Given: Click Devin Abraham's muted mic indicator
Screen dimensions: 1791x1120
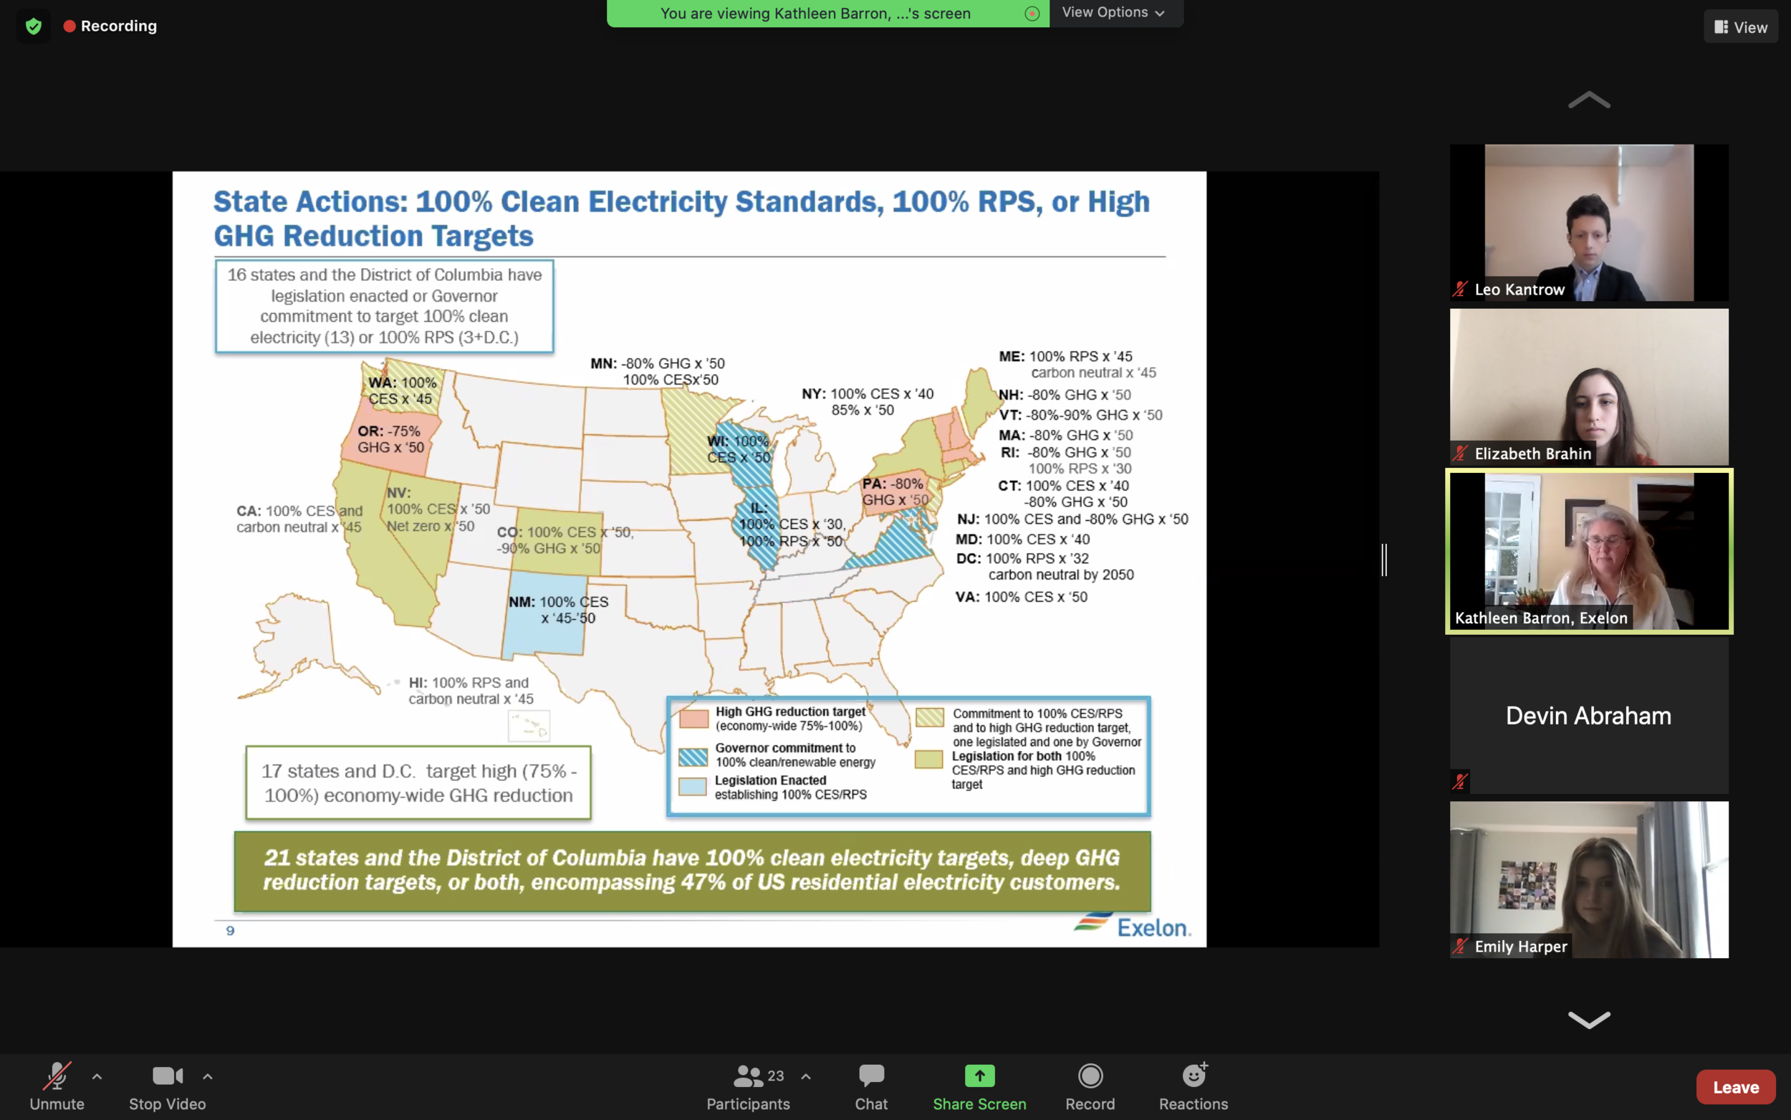Looking at the screenshot, I should pyautogui.click(x=1459, y=782).
